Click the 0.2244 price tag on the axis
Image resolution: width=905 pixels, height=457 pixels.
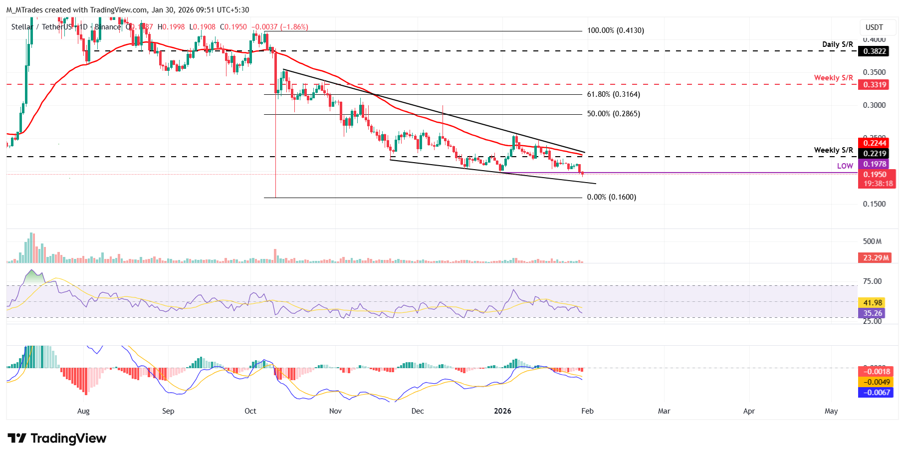tap(874, 143)
